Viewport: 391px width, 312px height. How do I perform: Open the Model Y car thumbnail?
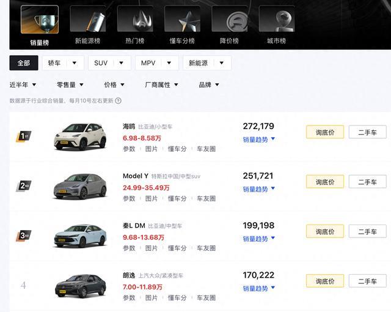click(80, 186)
